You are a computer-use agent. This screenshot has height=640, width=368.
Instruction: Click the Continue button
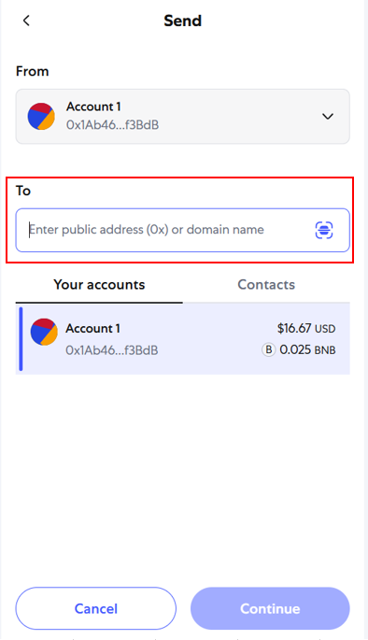(270, 608)
